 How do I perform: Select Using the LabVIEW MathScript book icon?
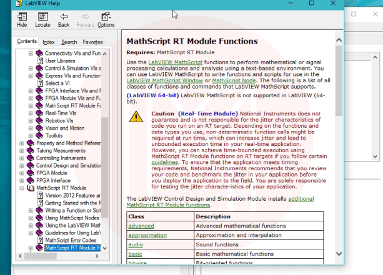click(39, 226)
